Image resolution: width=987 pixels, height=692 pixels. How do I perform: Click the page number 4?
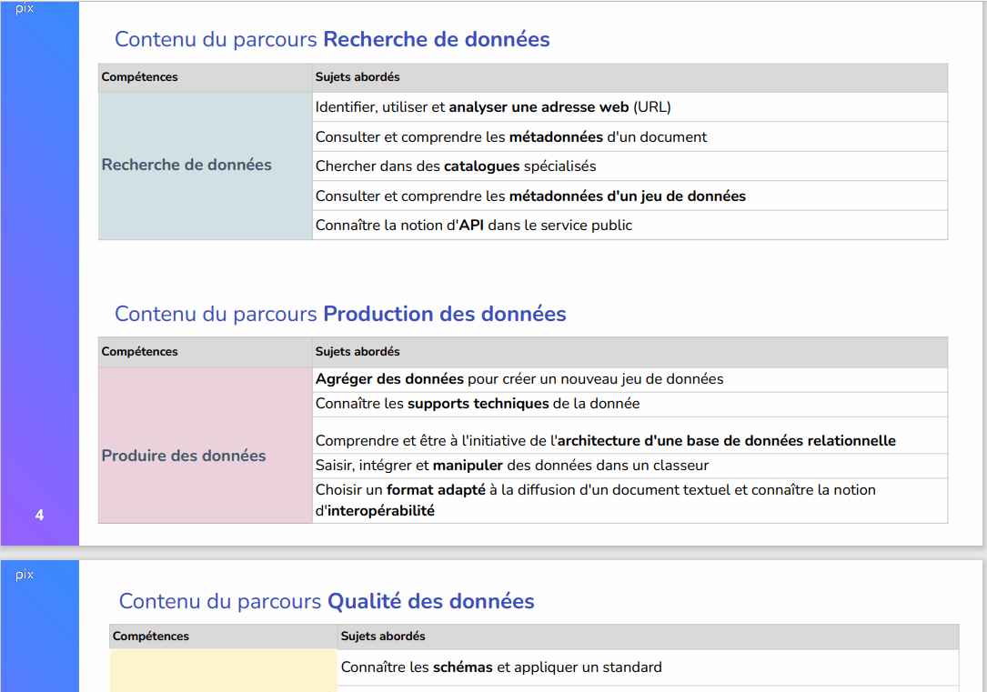coord(40,516)
